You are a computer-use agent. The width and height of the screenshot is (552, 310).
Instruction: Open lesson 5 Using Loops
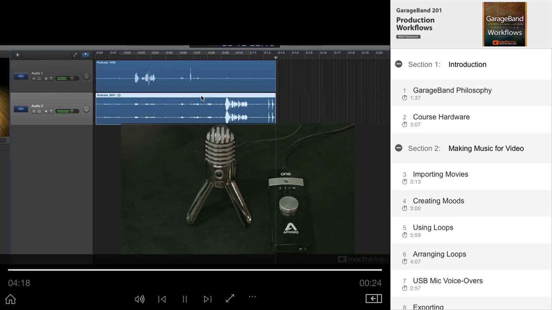[x=471, y=230]
